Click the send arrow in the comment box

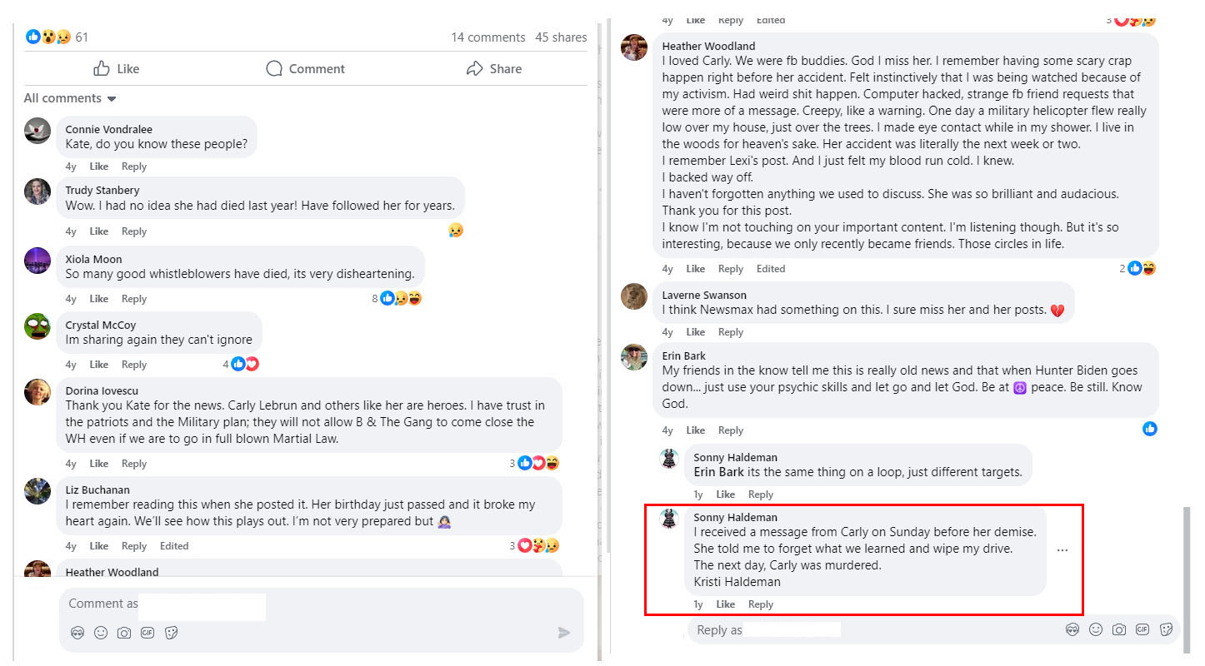[563, 633]
